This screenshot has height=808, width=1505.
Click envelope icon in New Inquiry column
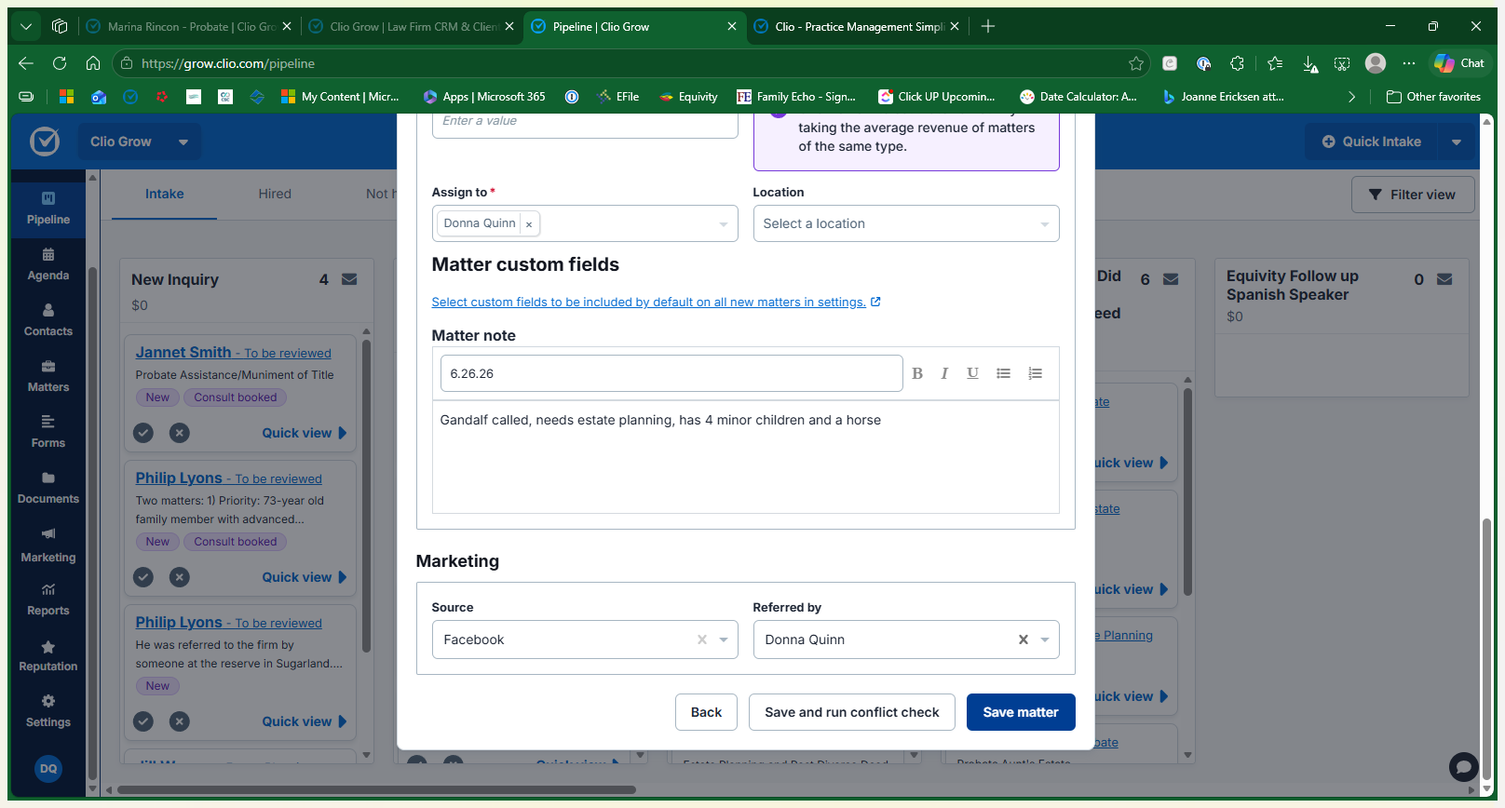(349, 279)
